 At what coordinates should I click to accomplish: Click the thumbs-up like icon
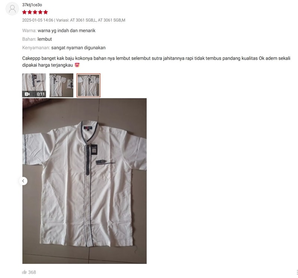coord(24,272)
